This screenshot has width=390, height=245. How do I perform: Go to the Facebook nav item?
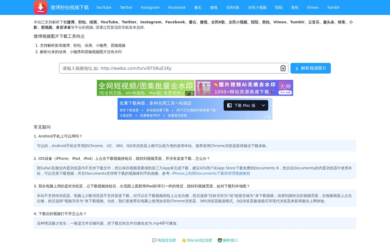[177, 7]
